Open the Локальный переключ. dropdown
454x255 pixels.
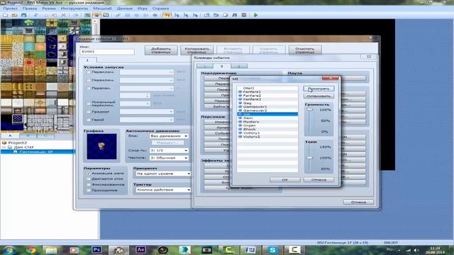tap(135, 103)
